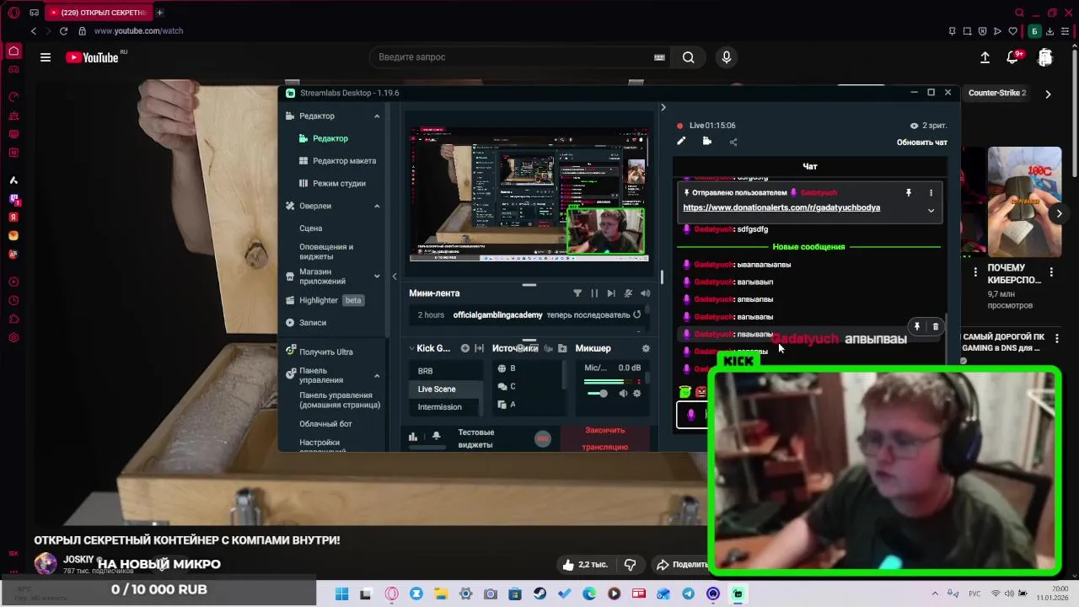Open the donationalerts.com pinned link
Image resolution: width=1079 pixels, height=607 pixels.
coord(781,207)
